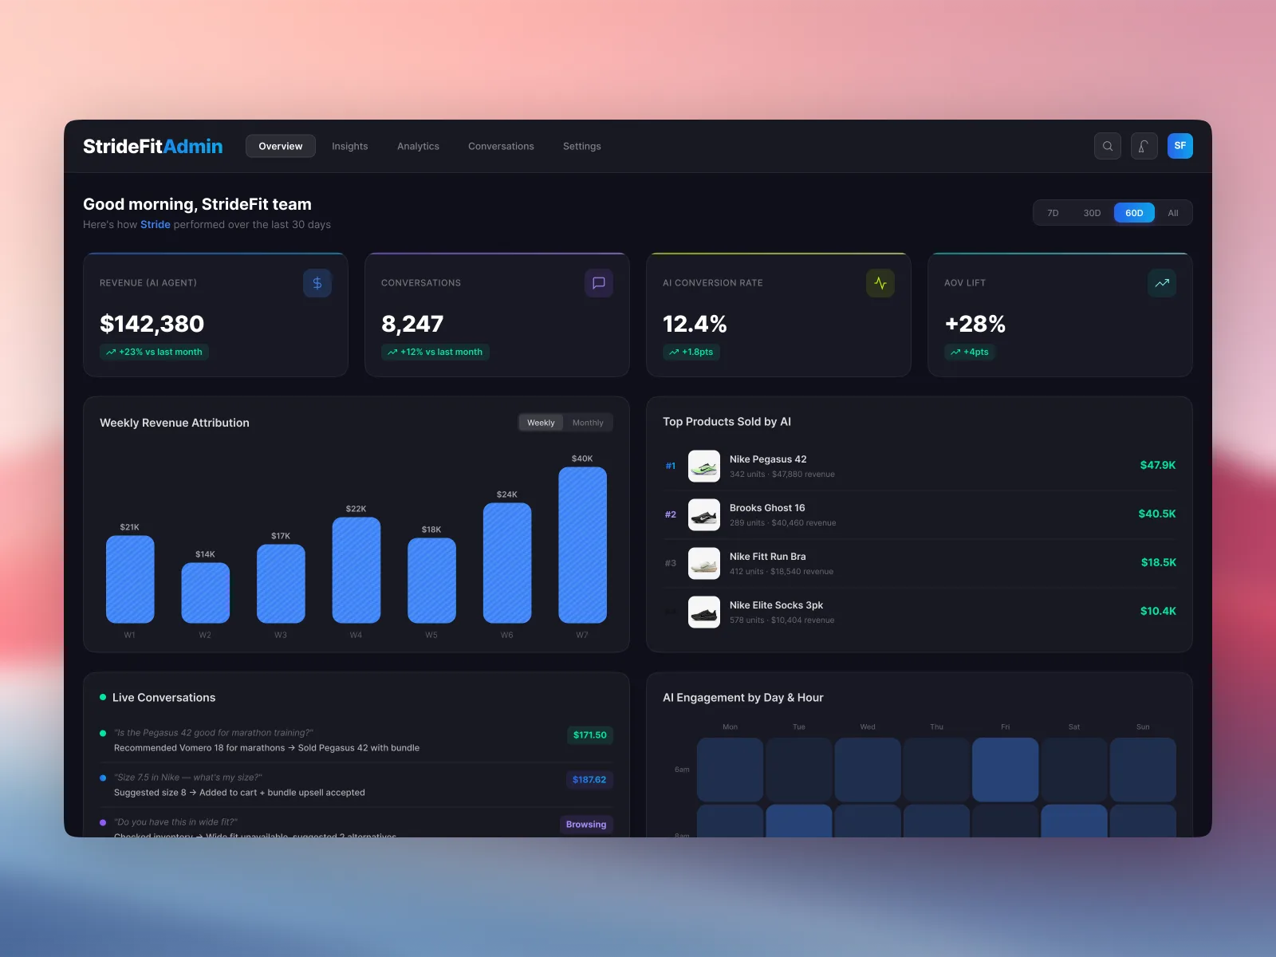This screenshot has width=1276, height=957.
Task: Open the search icon in the header
Action: (1108, 146)
